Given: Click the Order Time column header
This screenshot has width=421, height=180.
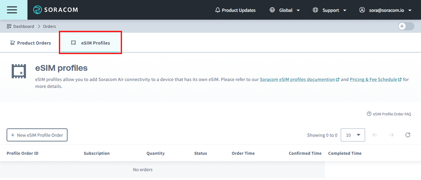Looking at the screenshot, I should 243,153.
